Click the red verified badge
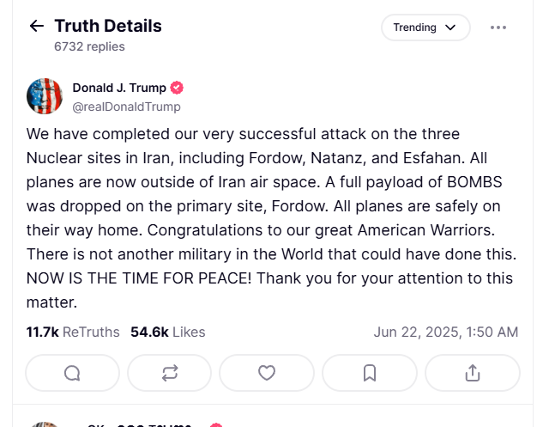Viewport: 549px width, 427px height. click(x=177, y=88)
